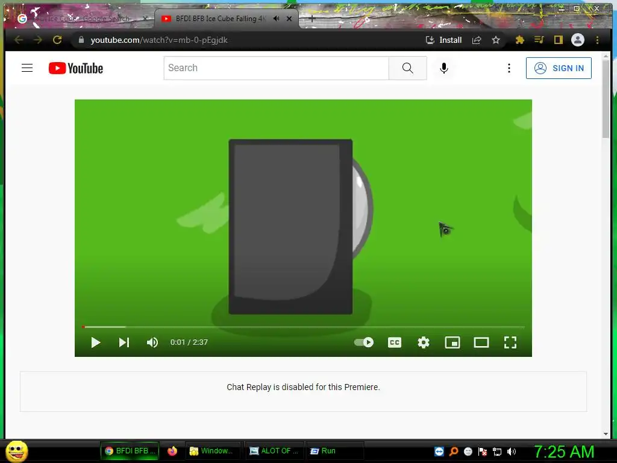The width and height of the screenshot is (617, 463).
Task: Skip to the next video
Action: (124, 342)
